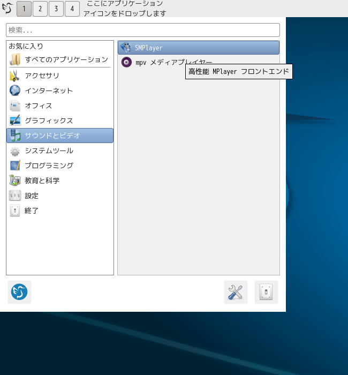Click the flask icon beside 教育と科学
Screen dimensions: 348x375
click(x=15, y=181)
